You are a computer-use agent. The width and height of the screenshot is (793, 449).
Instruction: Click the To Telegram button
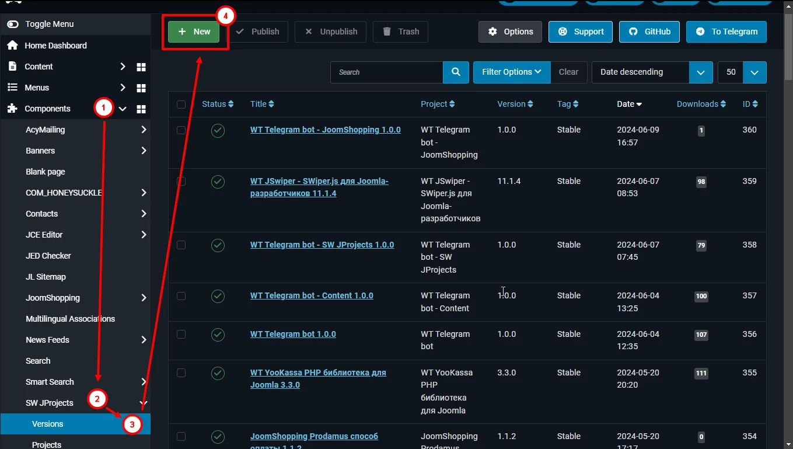coord(726,32)
